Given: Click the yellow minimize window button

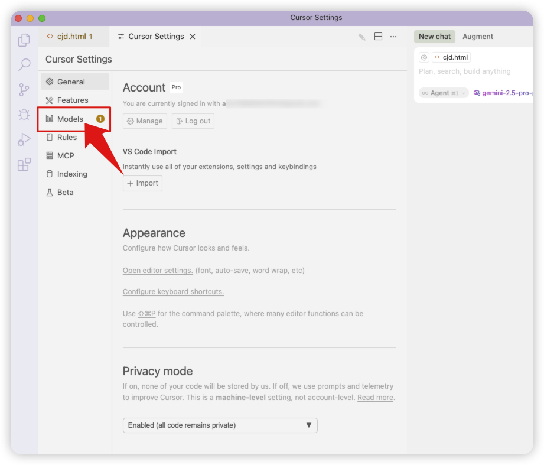Looking at the screenshot, I should [x=30, y=18].
